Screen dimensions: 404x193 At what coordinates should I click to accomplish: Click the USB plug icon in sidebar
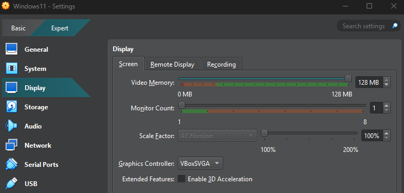tap(12, 183)
